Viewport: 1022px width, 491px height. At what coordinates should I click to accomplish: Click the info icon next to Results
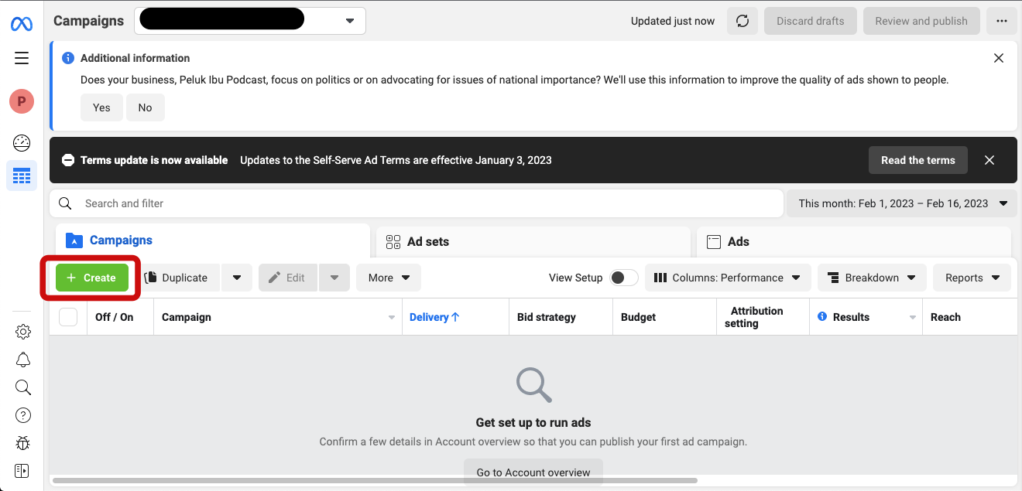(x=822, y=317)
